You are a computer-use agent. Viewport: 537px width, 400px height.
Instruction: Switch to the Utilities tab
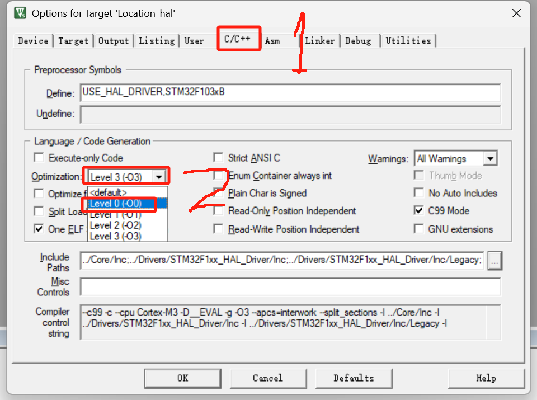click(408, 41)
